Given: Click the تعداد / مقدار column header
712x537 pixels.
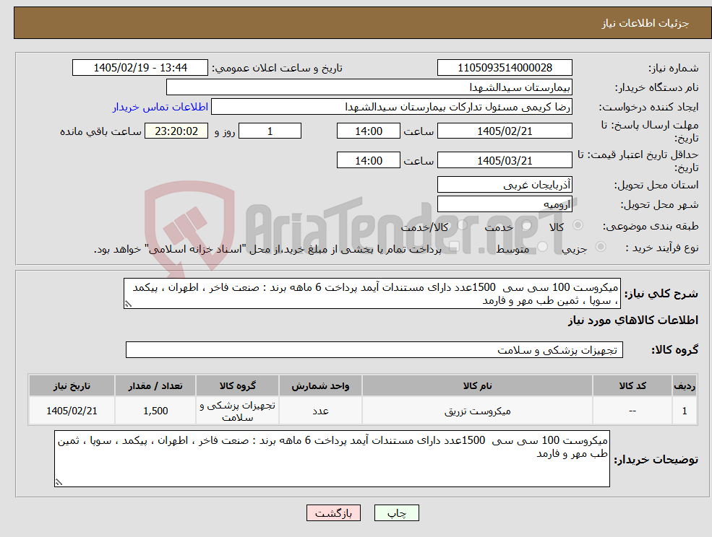Looking at the screenshot, I should 155,385.
